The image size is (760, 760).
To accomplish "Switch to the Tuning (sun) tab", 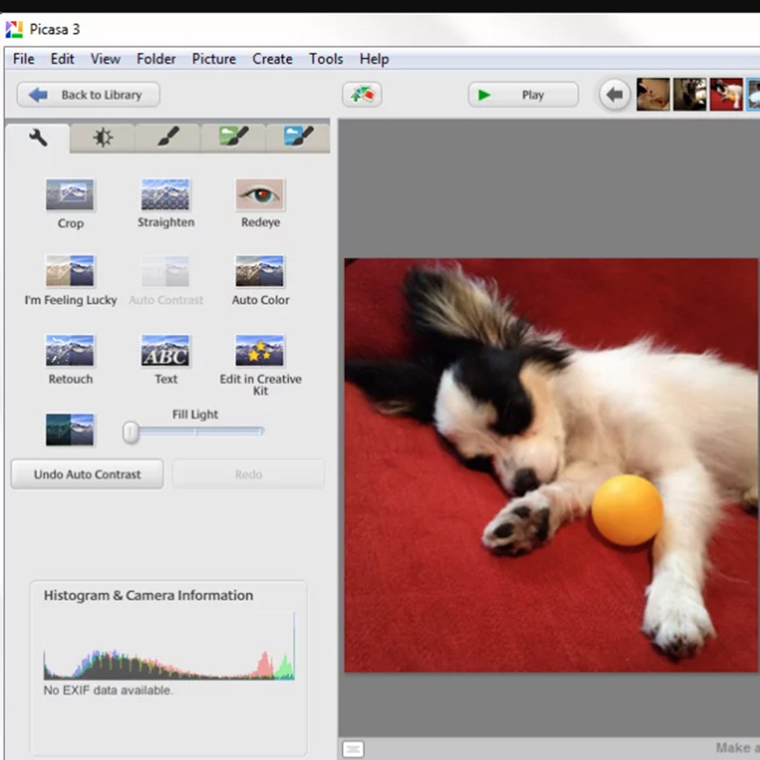I will point(103,139).
